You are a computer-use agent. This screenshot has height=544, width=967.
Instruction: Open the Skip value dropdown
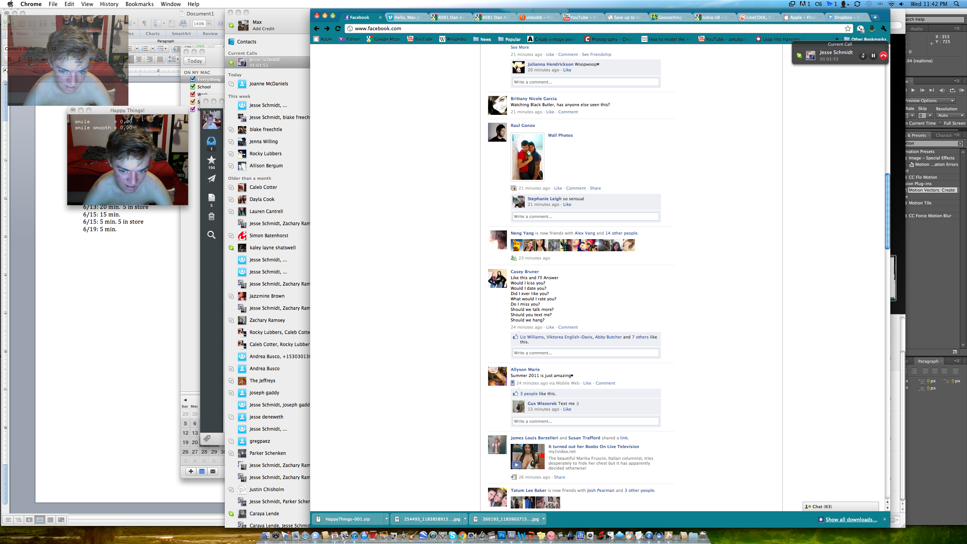point(930,116)
